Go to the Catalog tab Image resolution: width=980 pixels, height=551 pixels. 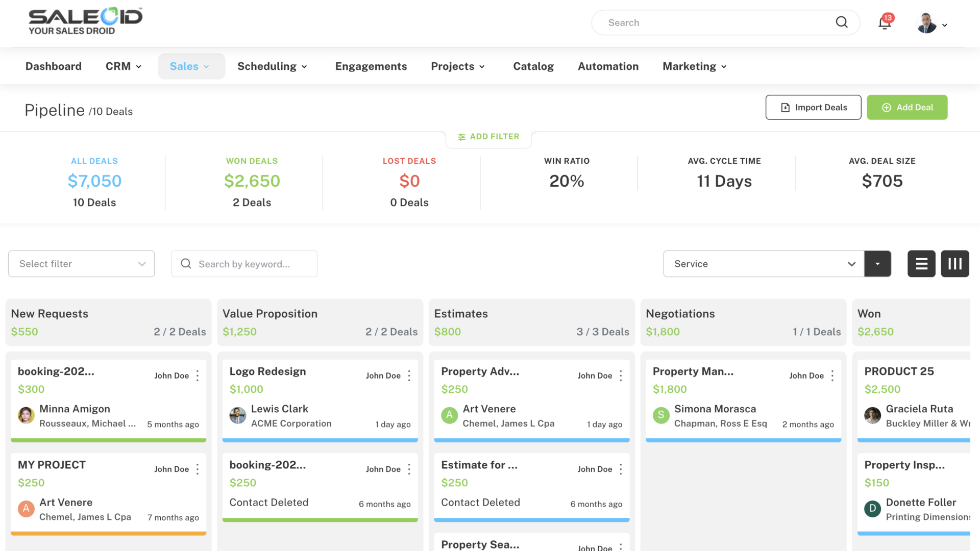coord(533,66)
